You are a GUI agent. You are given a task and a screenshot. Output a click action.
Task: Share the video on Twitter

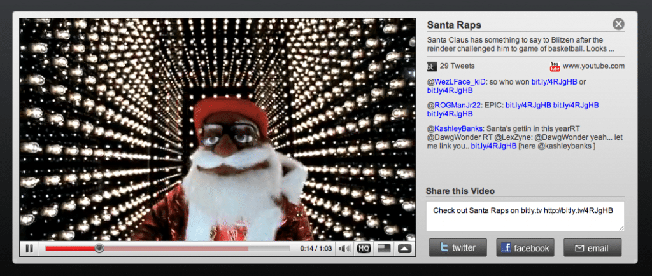click(458, 248)
